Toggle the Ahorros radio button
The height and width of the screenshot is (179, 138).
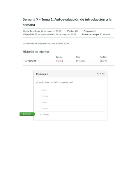pos(40,114)
